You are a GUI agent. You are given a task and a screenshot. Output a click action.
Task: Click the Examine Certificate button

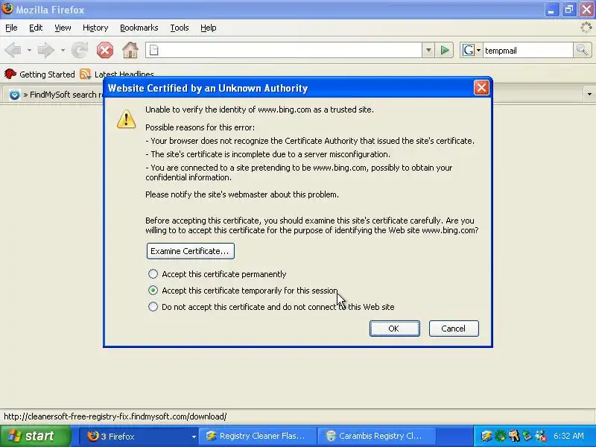point(191,251)
